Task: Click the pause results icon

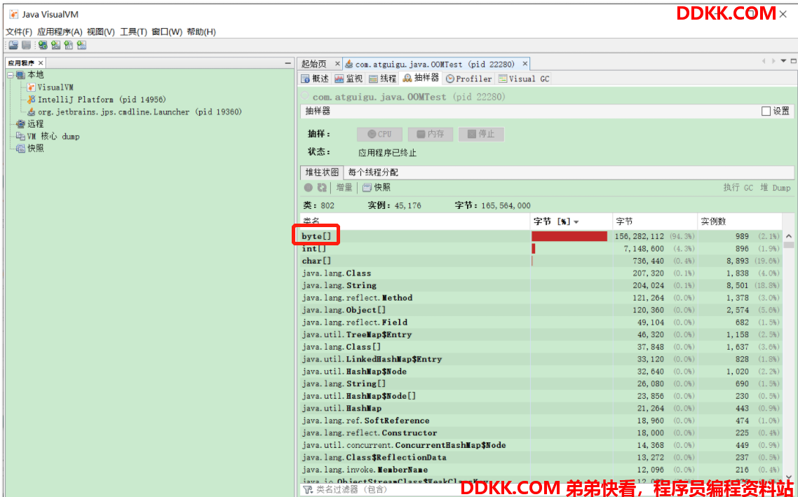Action: pos(309,188)
